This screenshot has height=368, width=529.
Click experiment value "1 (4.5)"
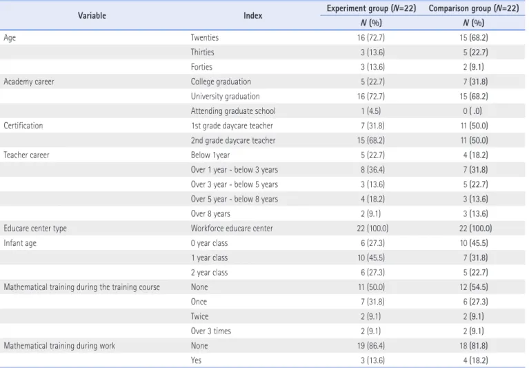coord(371,111)
